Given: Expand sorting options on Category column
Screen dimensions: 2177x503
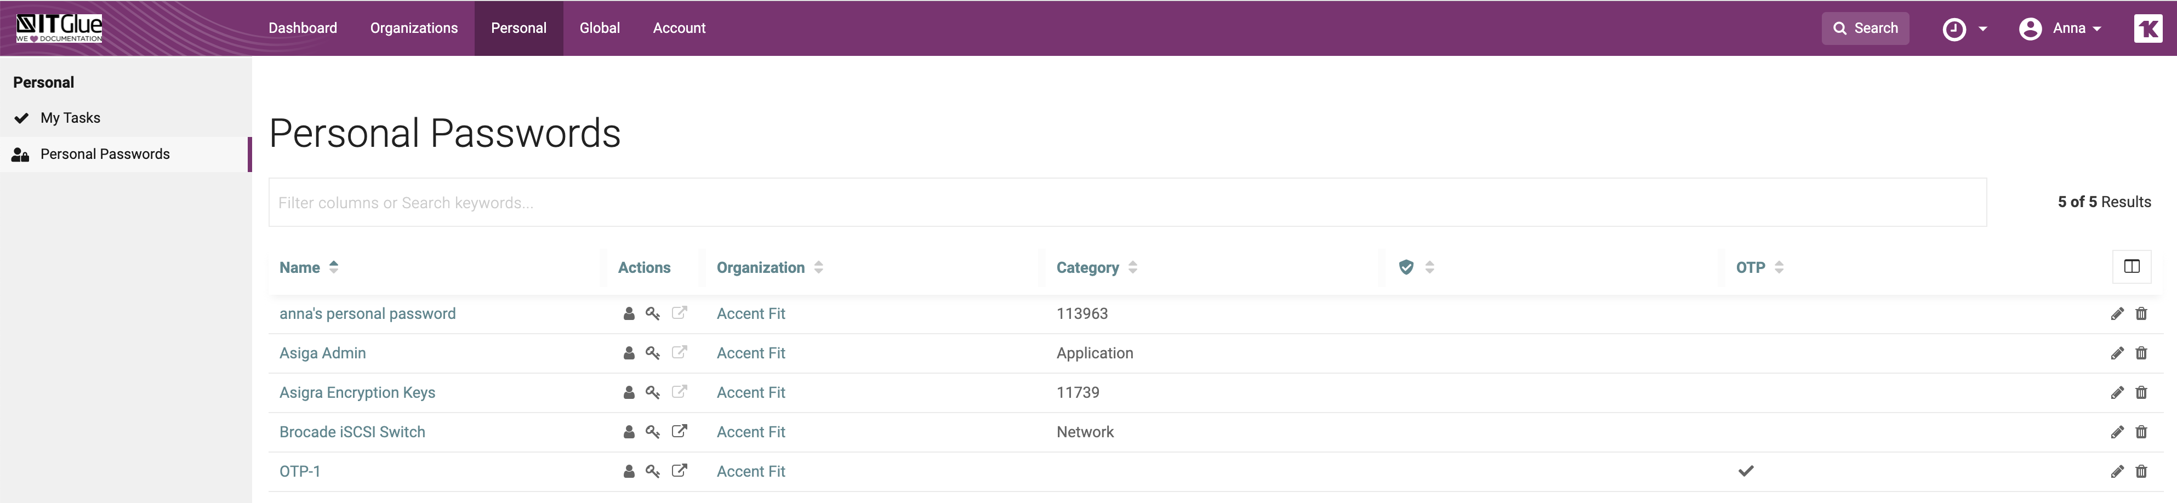Looking at the screenshot, I should 1132,266.
